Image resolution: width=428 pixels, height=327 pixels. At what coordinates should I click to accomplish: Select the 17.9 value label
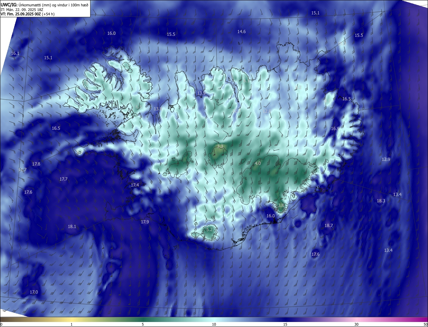(x=145, y=222)
